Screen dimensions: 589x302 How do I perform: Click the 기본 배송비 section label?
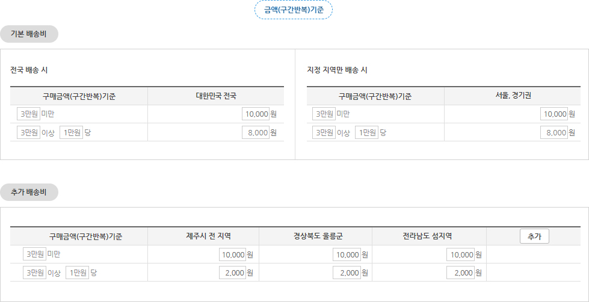29,34
